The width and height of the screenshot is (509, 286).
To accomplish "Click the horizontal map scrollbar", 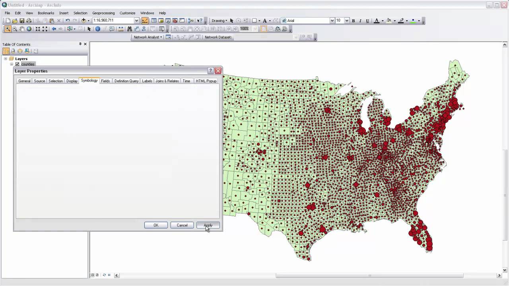I will click(x=369, y=275).
